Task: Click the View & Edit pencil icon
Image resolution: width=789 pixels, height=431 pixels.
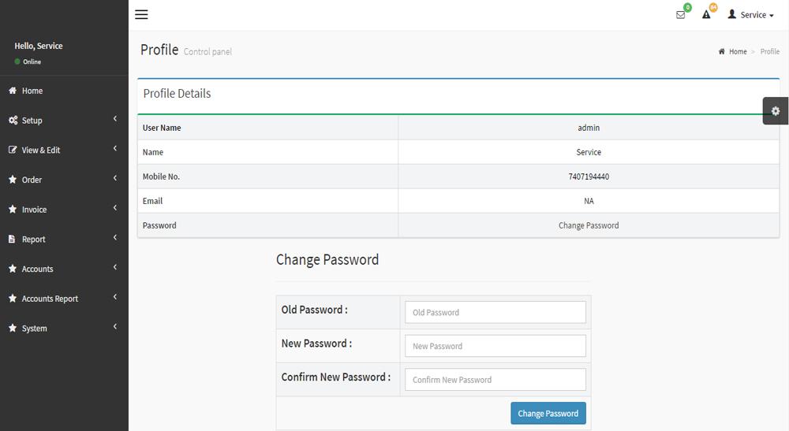Action: (13, 150)
